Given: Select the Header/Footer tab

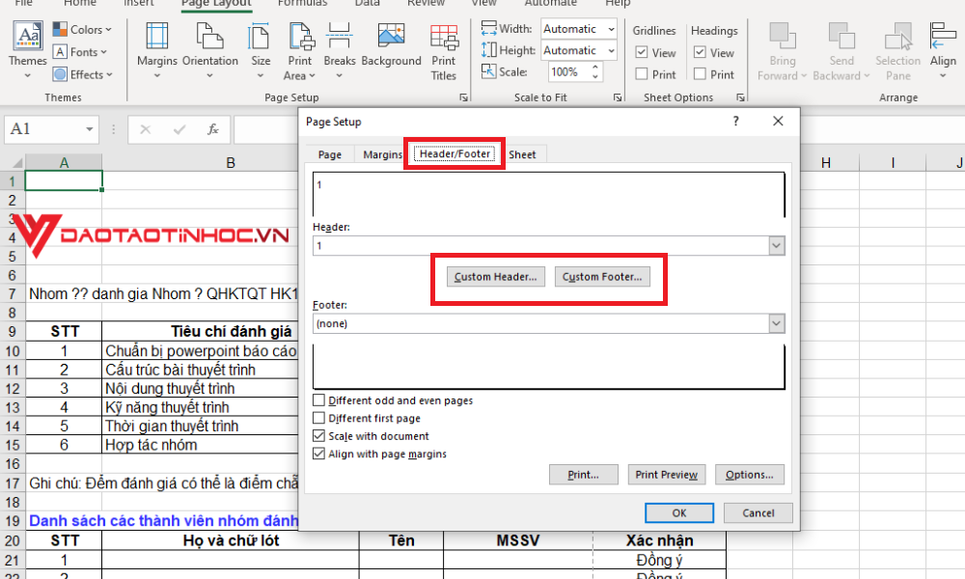Looking at the screenshot, I should tap(455, 153).
